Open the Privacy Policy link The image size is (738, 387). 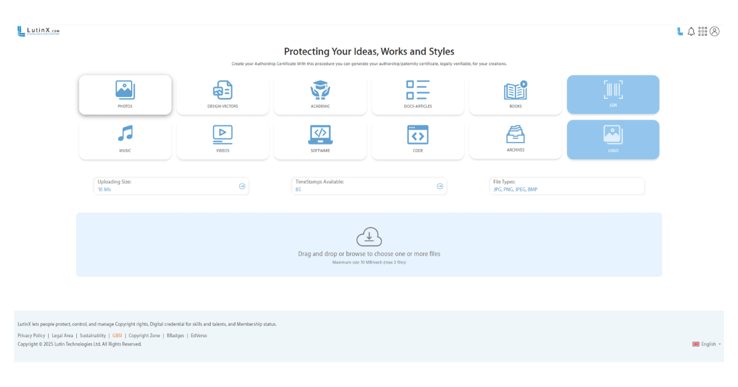pos(31,335)
